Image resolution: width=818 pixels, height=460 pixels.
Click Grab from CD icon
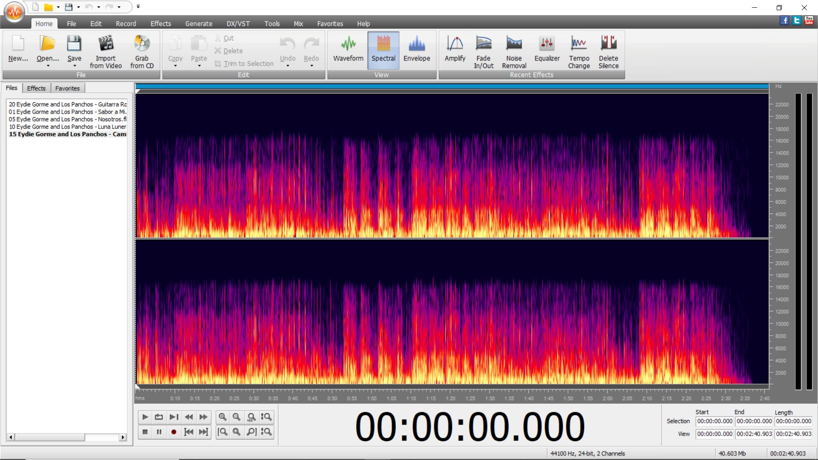[142, 51]
